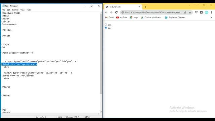Open Maps bookmark

134,17
